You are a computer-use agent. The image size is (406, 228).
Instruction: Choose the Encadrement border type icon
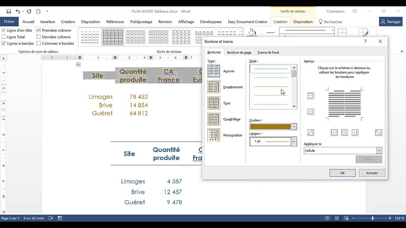(213, 87)
